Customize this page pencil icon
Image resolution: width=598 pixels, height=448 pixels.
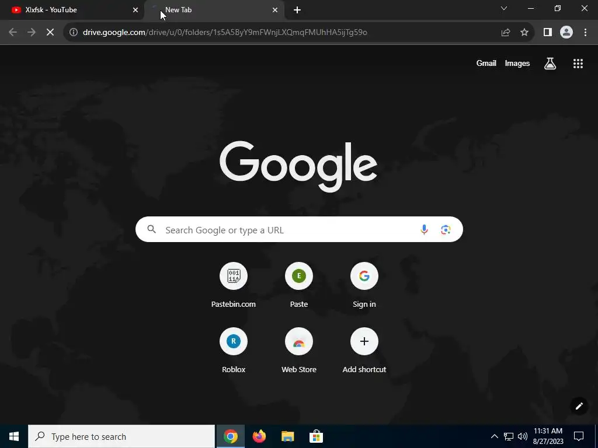pyautogui.click(x=579, y=406)
